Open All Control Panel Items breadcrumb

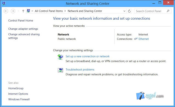coord(49,11)
